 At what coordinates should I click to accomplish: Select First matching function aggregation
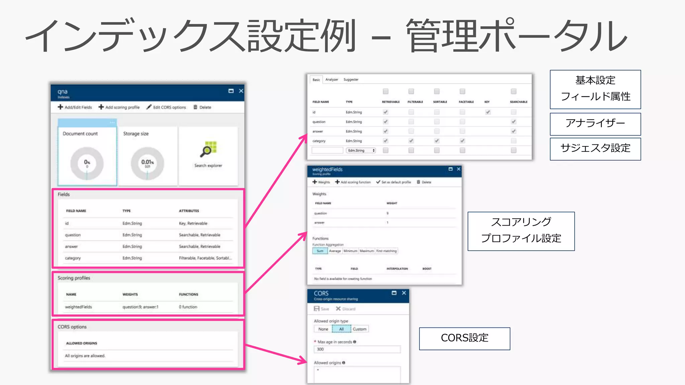pyautogui.click(x=386, y=251)
